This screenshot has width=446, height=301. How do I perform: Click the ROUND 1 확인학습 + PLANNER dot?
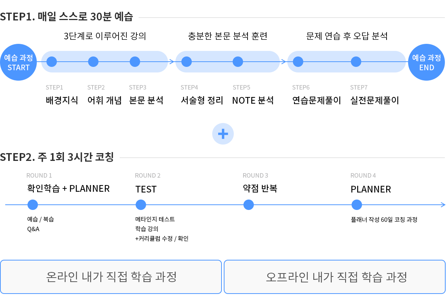point(33,205)
